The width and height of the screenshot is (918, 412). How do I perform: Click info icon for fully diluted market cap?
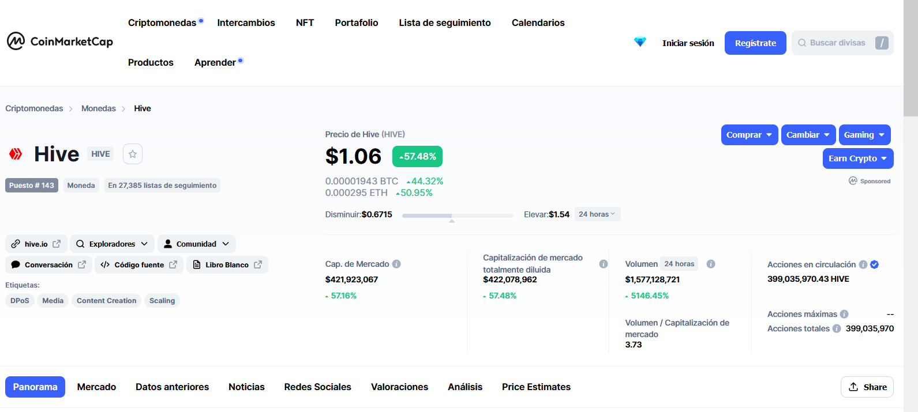604,264
